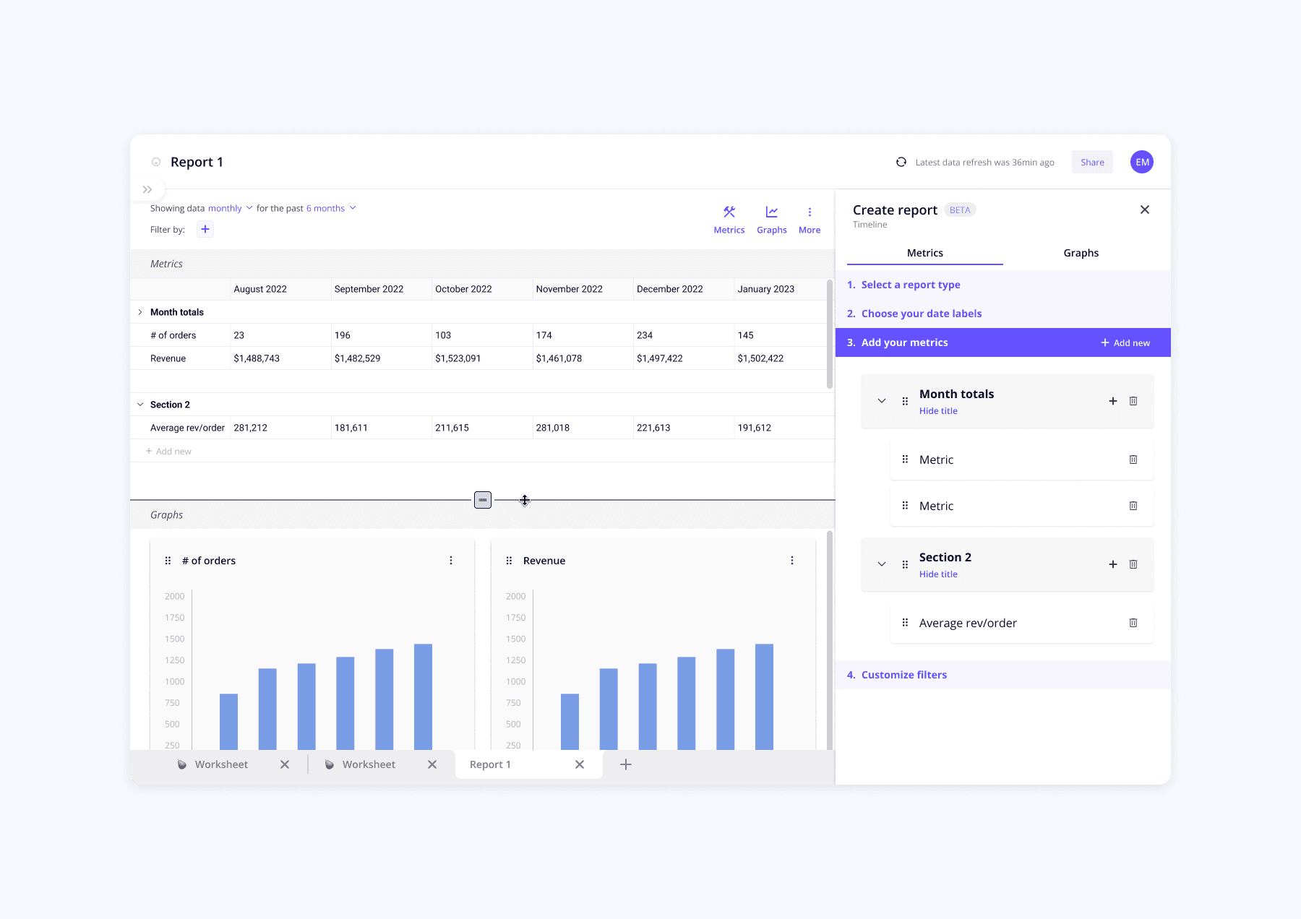This screenshot has width=1301, height=919.
Task: Click Hide title under Section 2
Action: tap(938, 574)
